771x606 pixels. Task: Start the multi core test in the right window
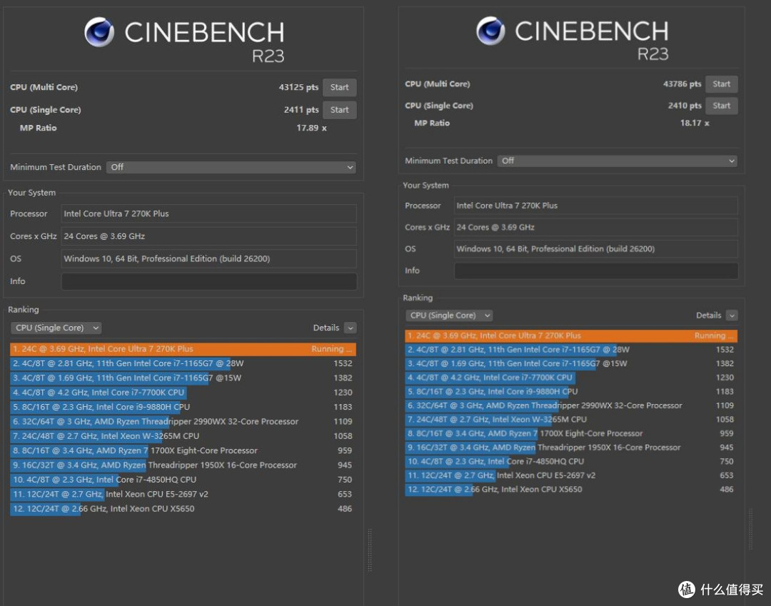pyautogui.click(x=721, y=84)
